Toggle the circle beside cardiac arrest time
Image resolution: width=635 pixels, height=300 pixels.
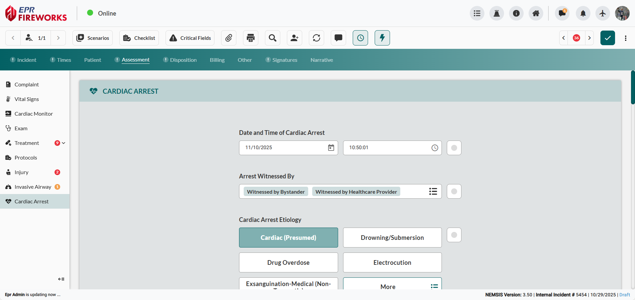[x=454, y=148]
